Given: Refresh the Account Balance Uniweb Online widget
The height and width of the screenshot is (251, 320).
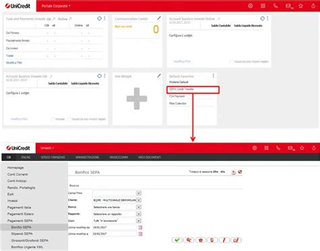Looking at the screenshot, I should click(x=262, y=18).
